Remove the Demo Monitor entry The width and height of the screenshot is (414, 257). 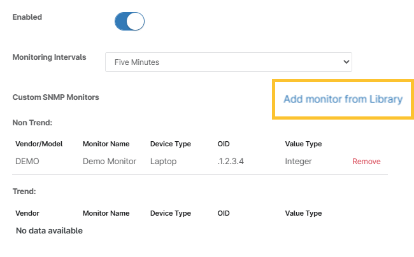coord(366,162)
